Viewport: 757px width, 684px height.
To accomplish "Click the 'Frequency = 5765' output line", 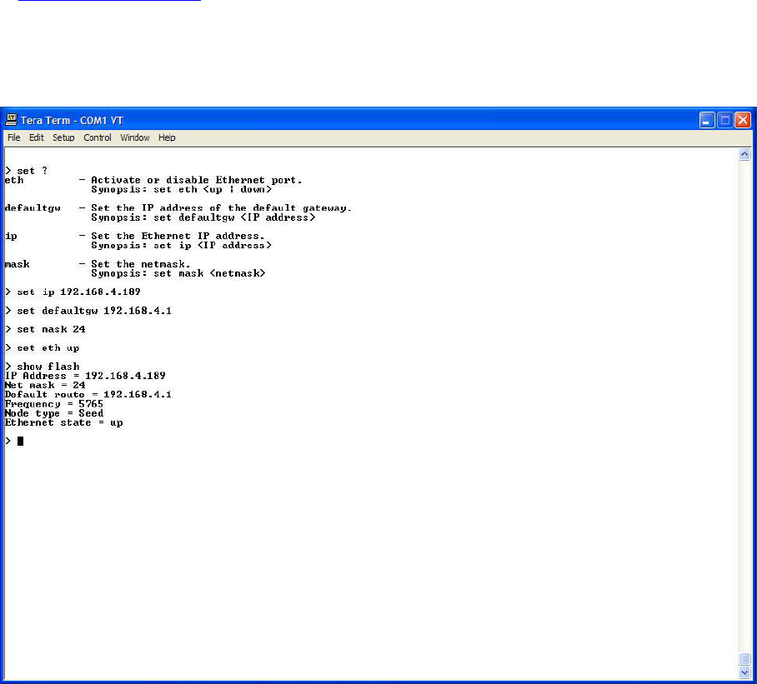I will click(x=53, y=404).
